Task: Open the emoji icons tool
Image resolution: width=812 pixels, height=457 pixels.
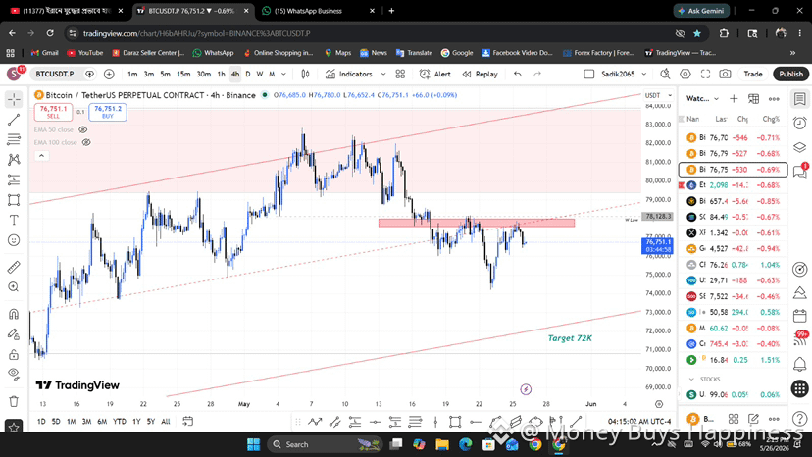Action: pos(14,240)
